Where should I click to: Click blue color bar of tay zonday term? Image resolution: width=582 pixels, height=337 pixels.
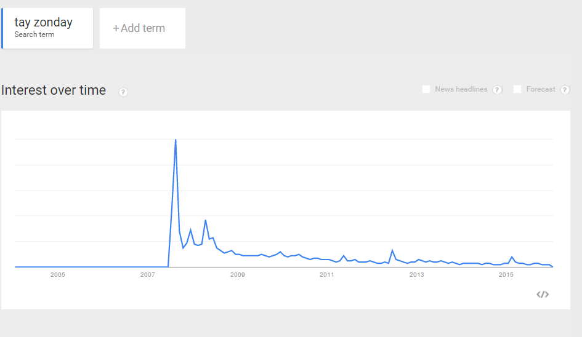(x=2, y=28)
